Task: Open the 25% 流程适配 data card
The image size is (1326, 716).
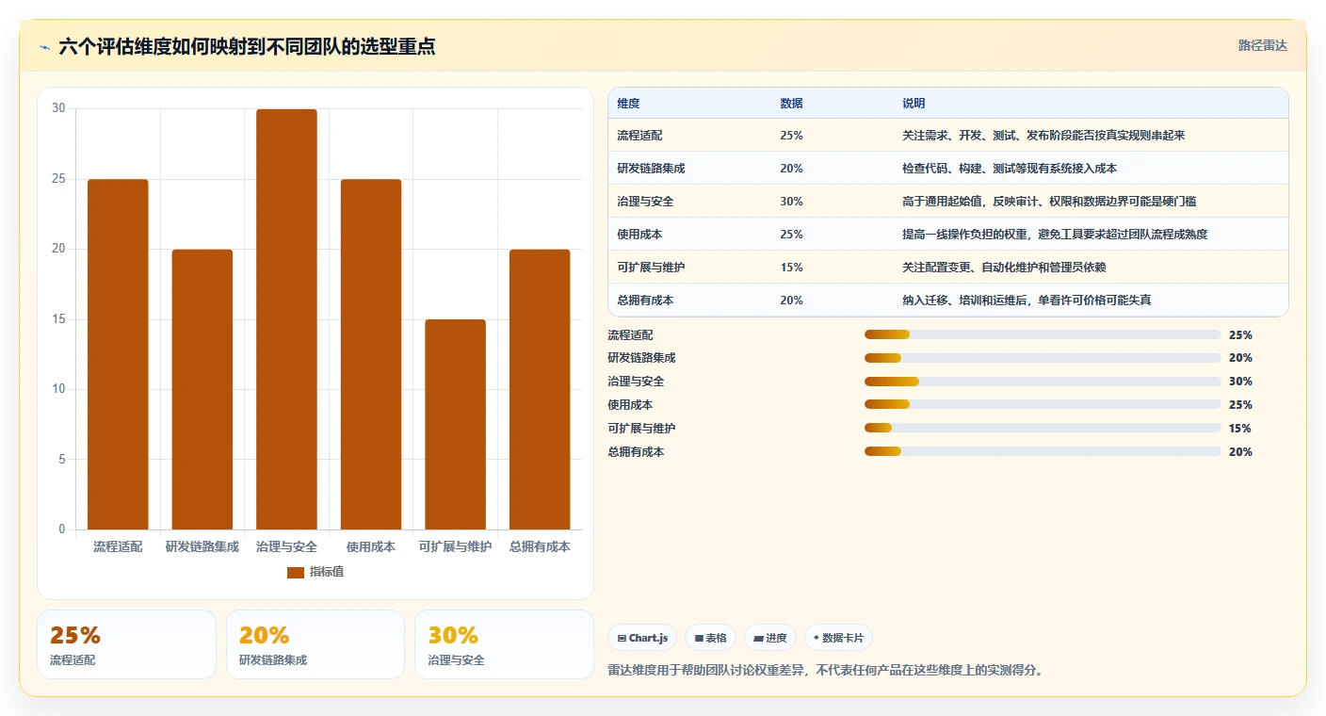Action: coord(126,644)
